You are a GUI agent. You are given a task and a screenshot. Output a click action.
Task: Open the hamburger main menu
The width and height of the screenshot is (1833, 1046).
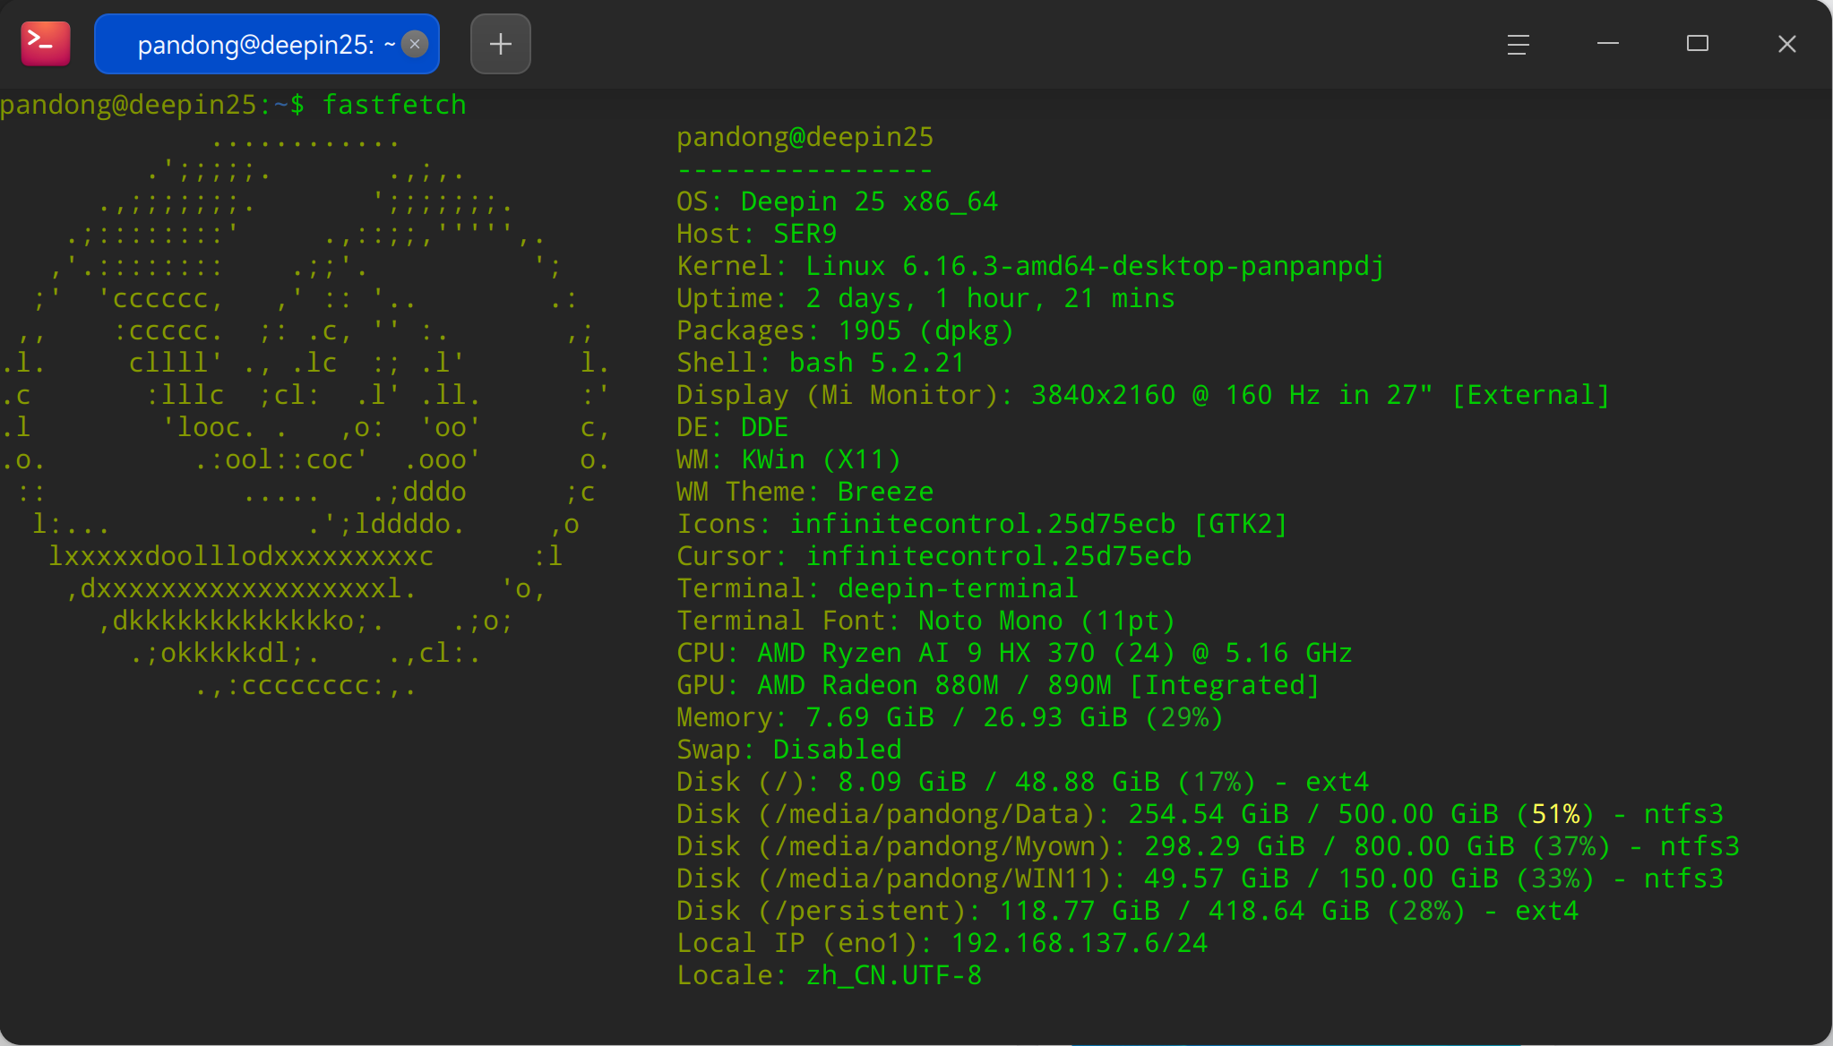(x=1518, y=44)
